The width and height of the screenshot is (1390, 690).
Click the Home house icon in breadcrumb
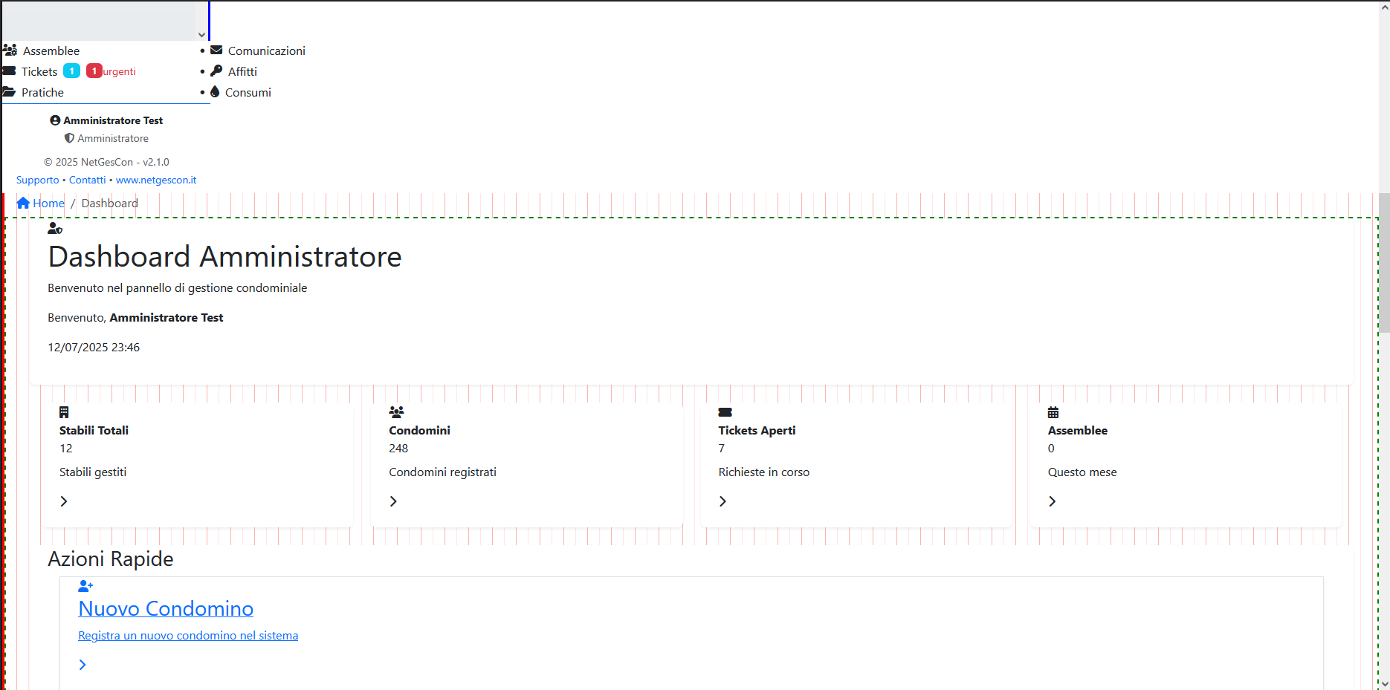[23, 203]
